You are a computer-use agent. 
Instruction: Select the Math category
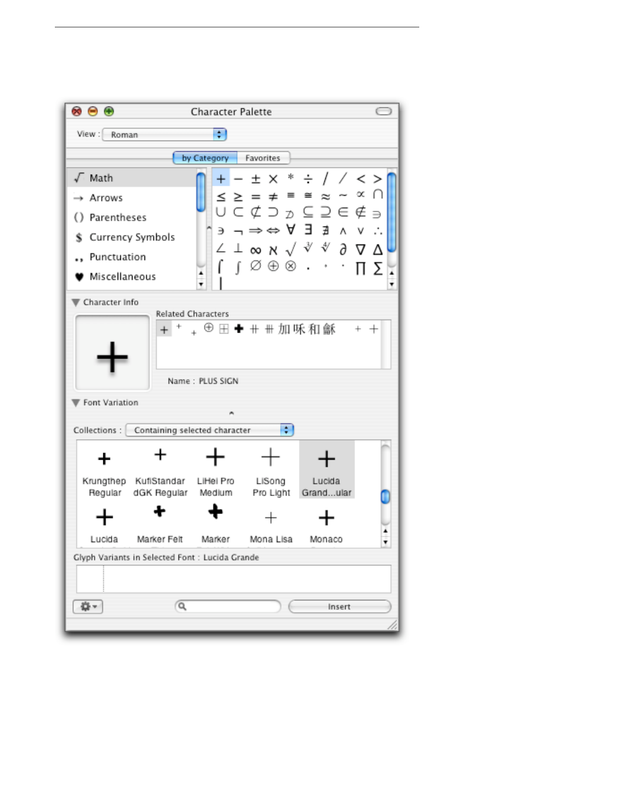131,178
